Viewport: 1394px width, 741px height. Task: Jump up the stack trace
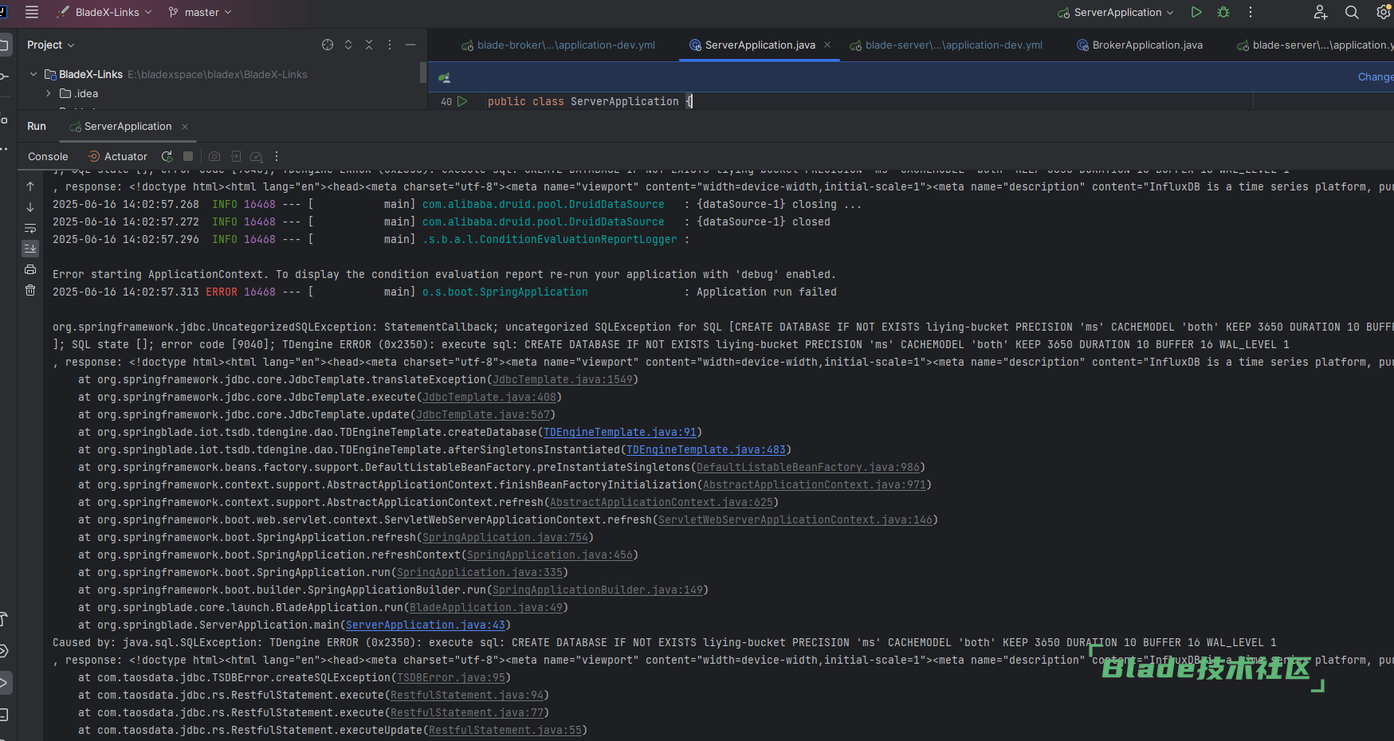30,186
